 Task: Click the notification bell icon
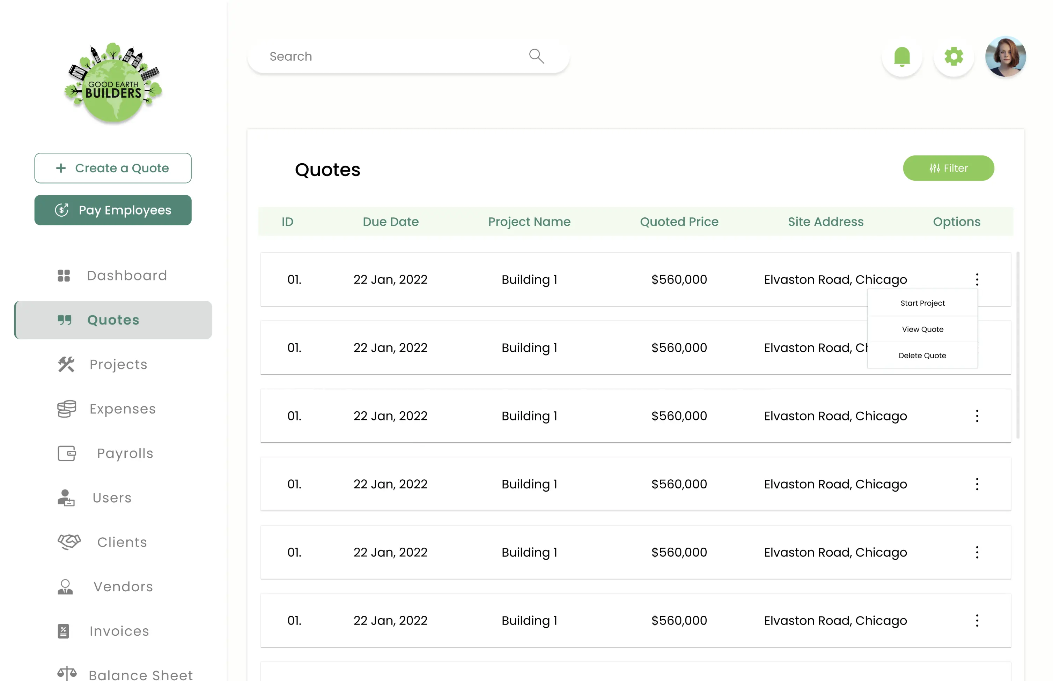point(902,57)
